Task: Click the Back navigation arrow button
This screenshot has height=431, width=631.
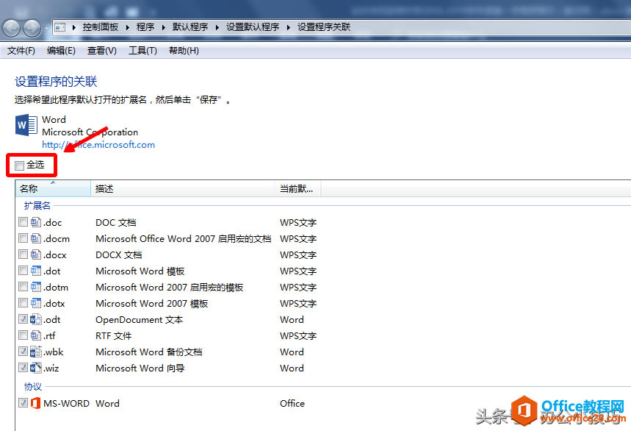Action: click(x=11, y=28)
